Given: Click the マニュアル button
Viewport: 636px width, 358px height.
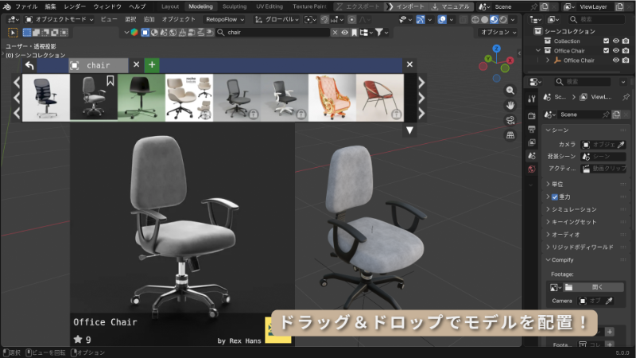Looking at the screenshot, I should (451, 6).
